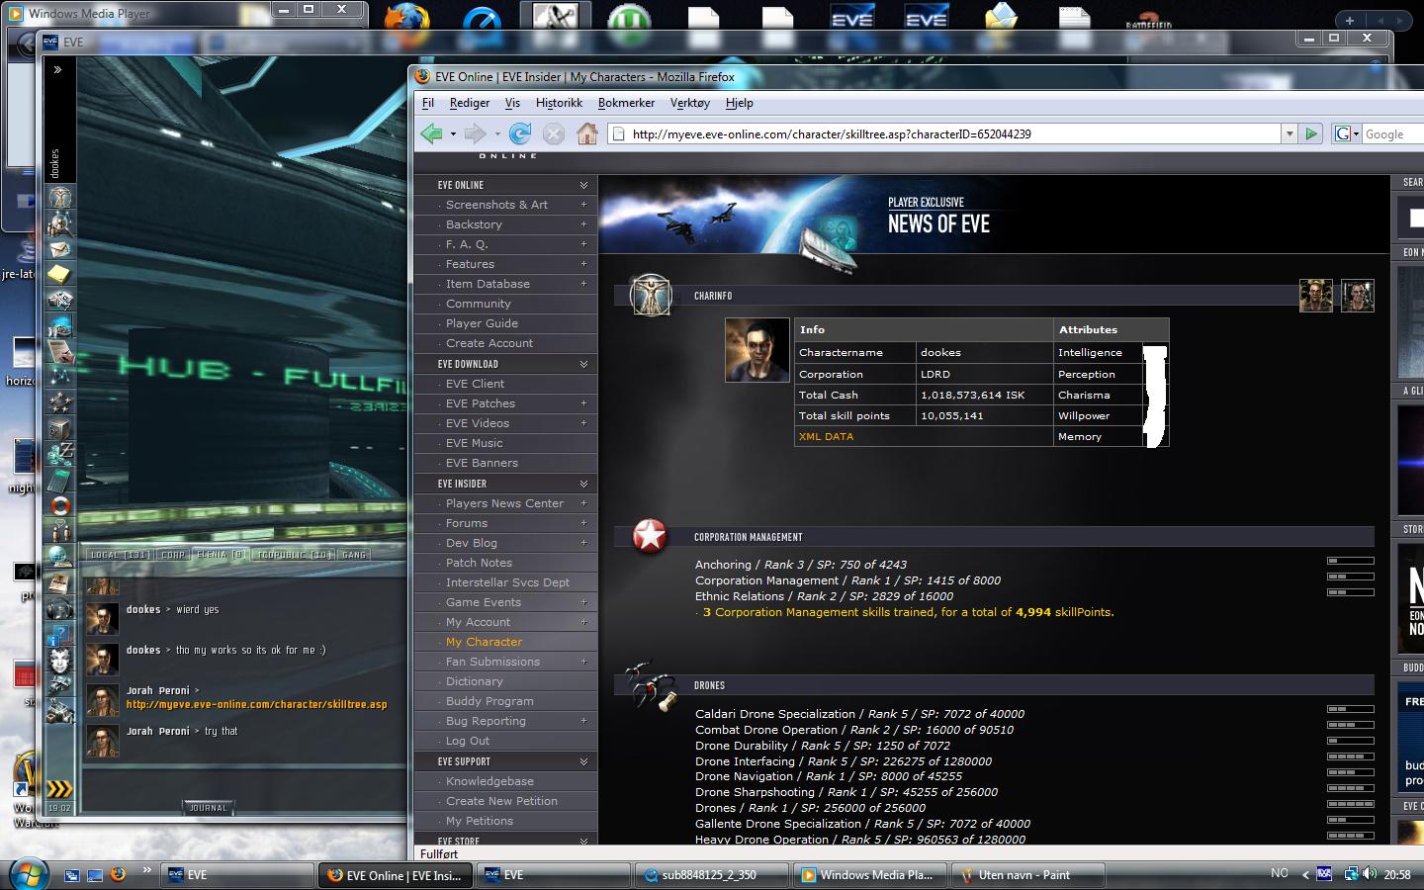Image resolution: width=1424 pixels, height=890 pixels.
Task: Expand the Item Database submenu plus
Action: click(x=583, y=284)
